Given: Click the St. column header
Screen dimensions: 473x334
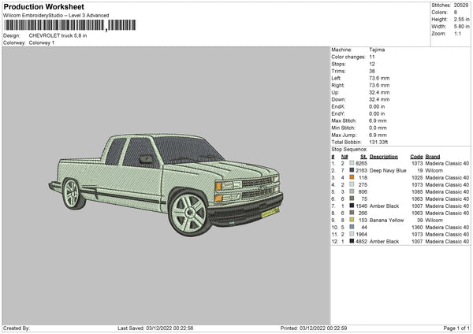Looking at the screenshot, I should (x=364, y=157).
